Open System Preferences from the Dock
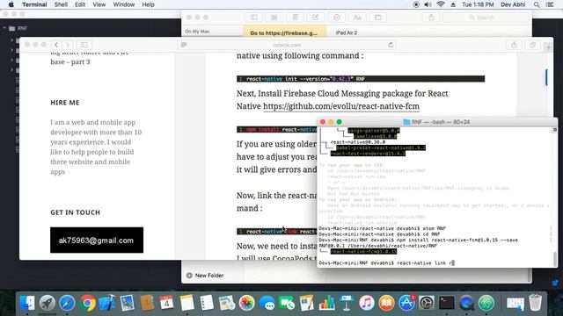 tap(427, 303)
